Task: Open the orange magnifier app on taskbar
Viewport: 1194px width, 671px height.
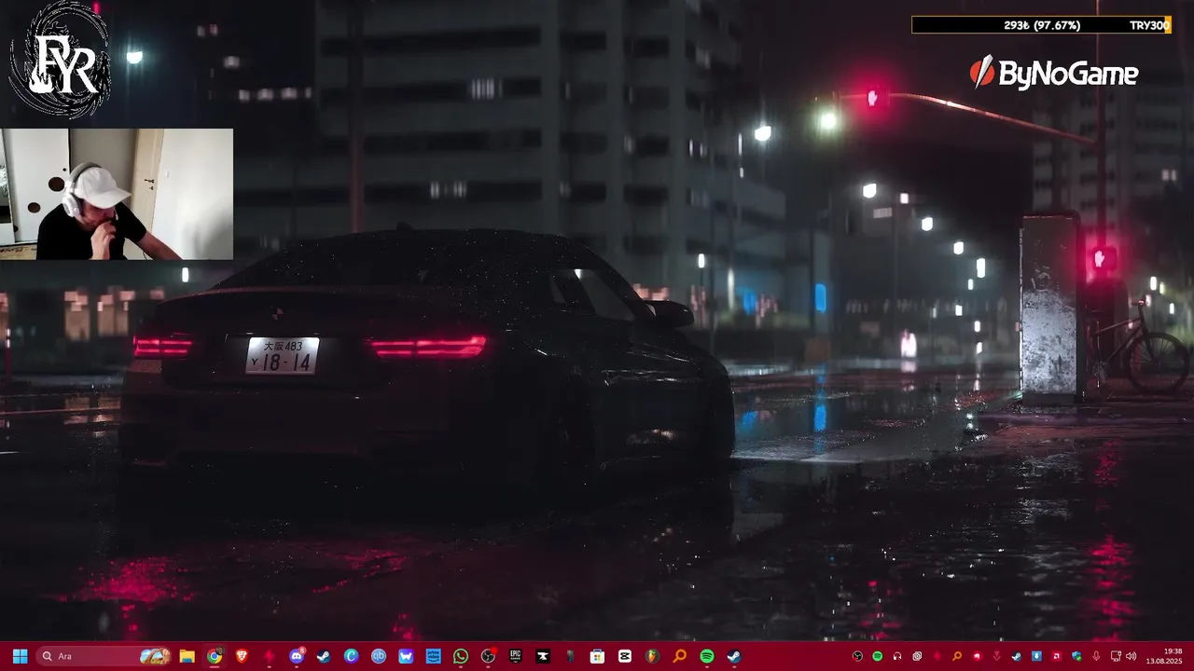Action: 679,656
